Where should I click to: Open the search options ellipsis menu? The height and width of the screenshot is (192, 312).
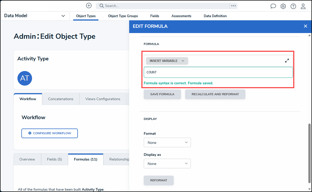[x=233, y=6]
